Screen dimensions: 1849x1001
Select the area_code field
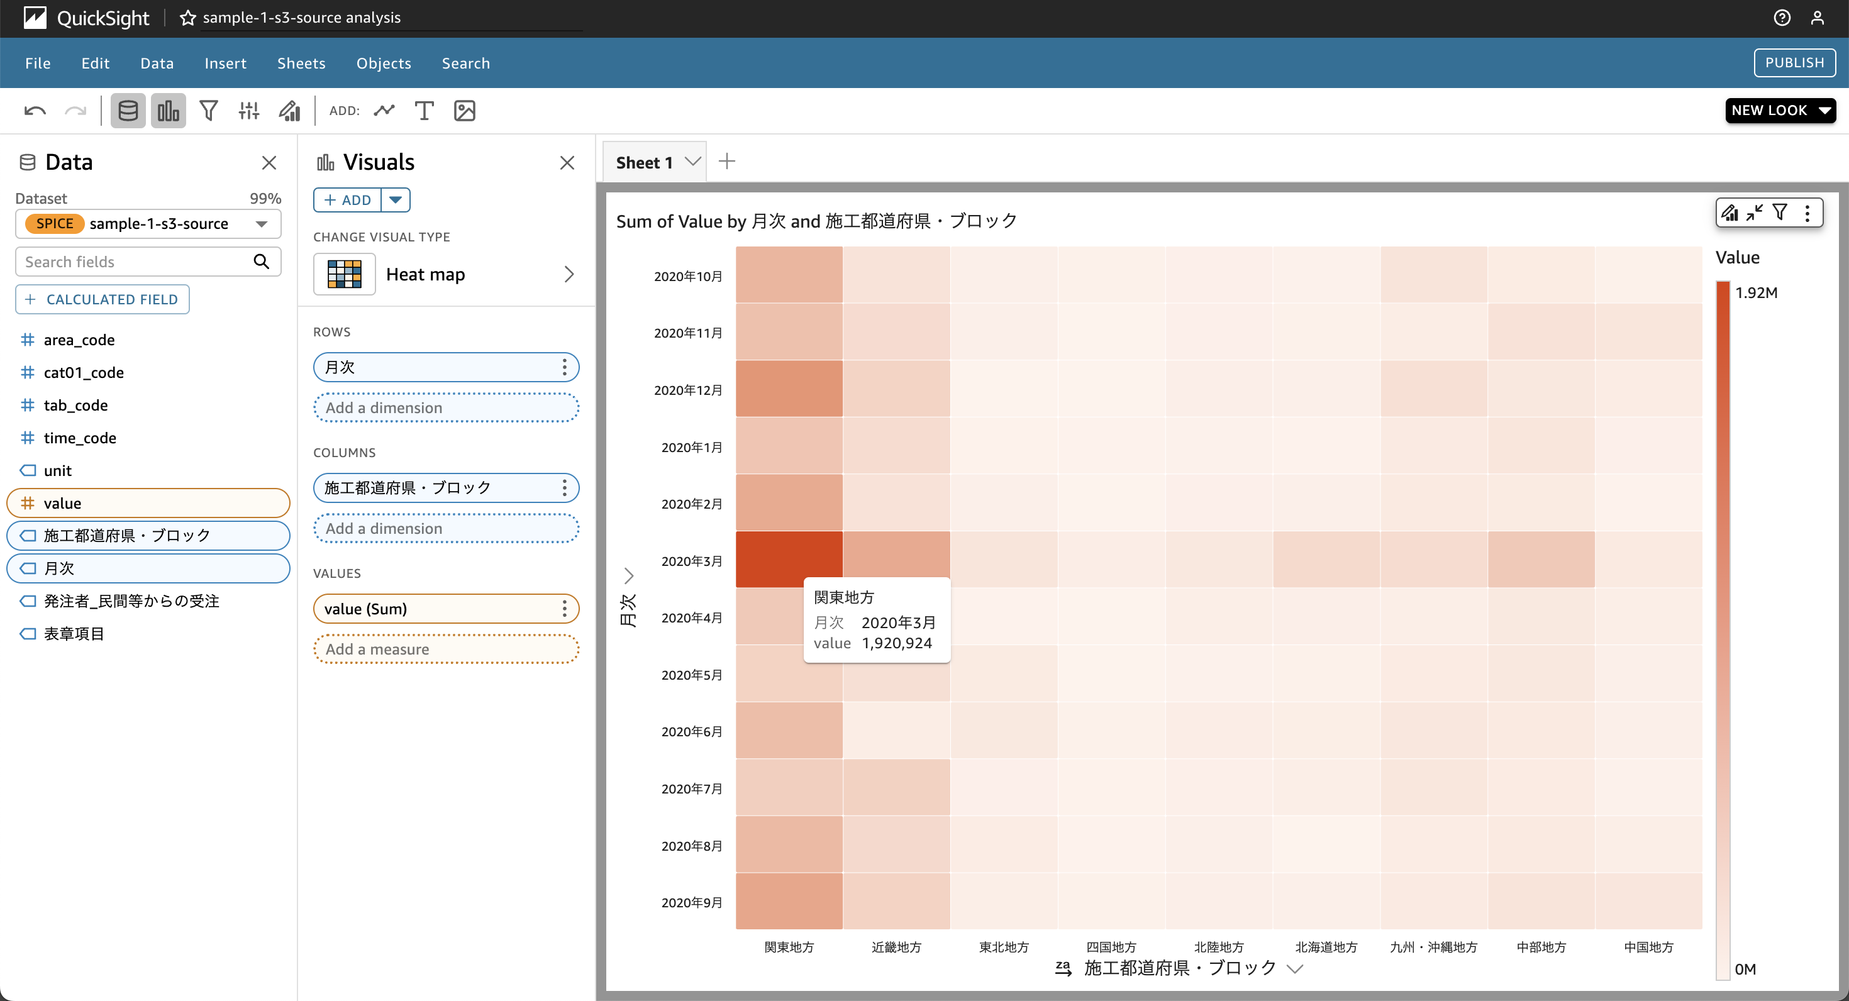point(148,340)
